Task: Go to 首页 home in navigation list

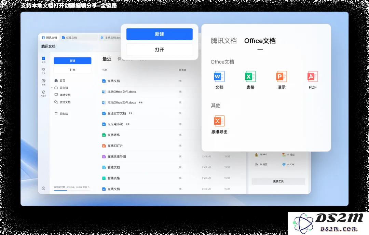Action: [60, 81]
